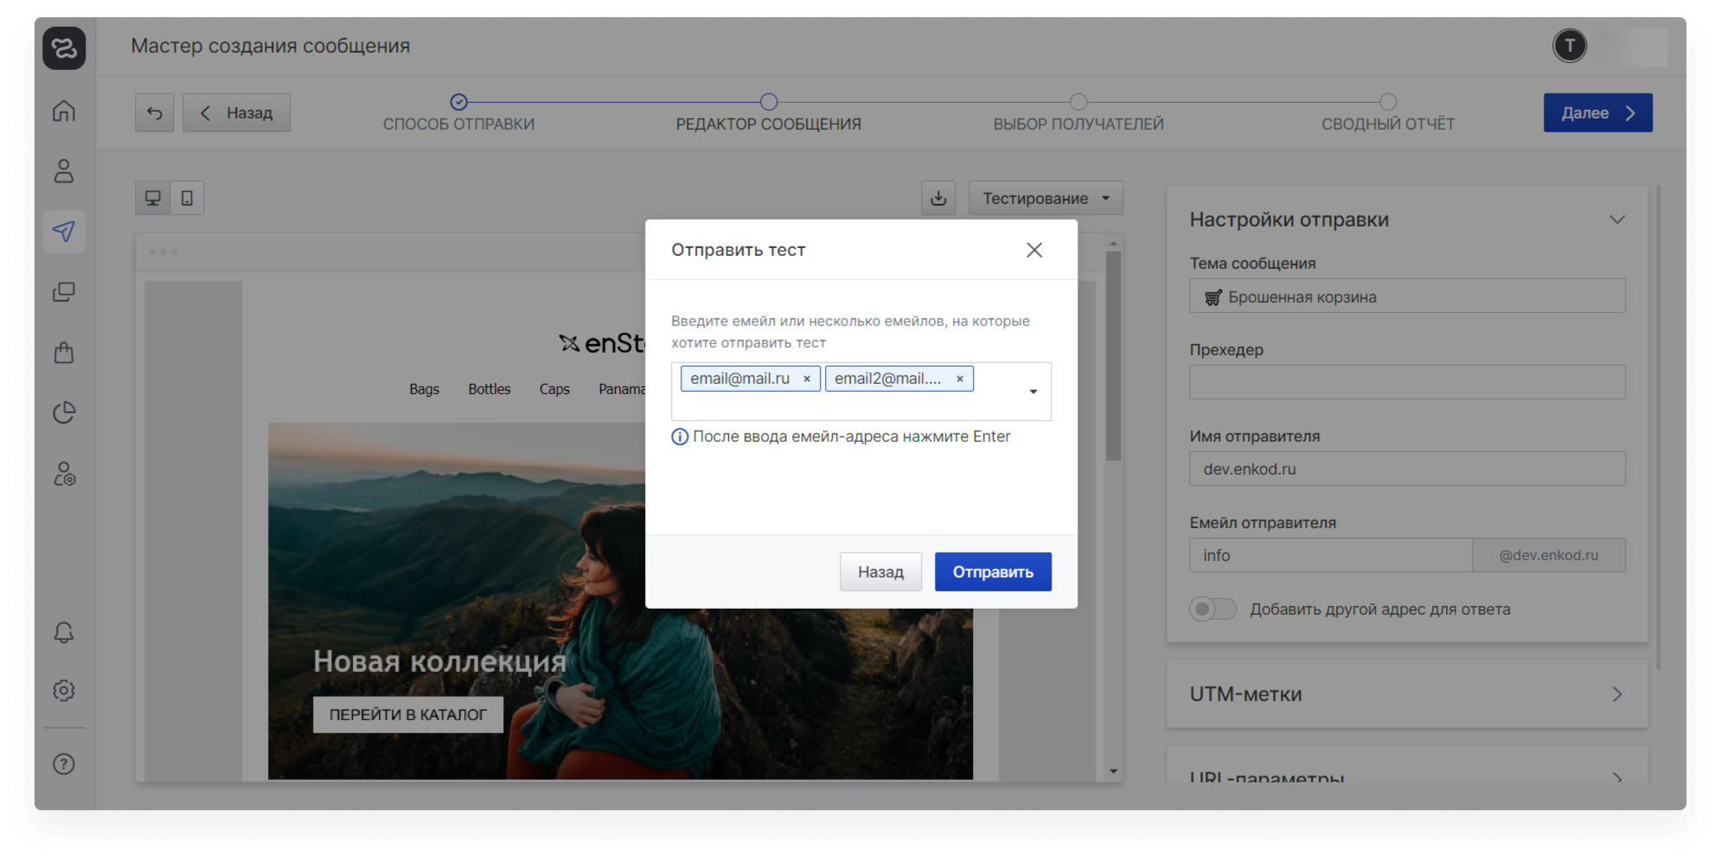Switch to desktop preview icon

153,198
